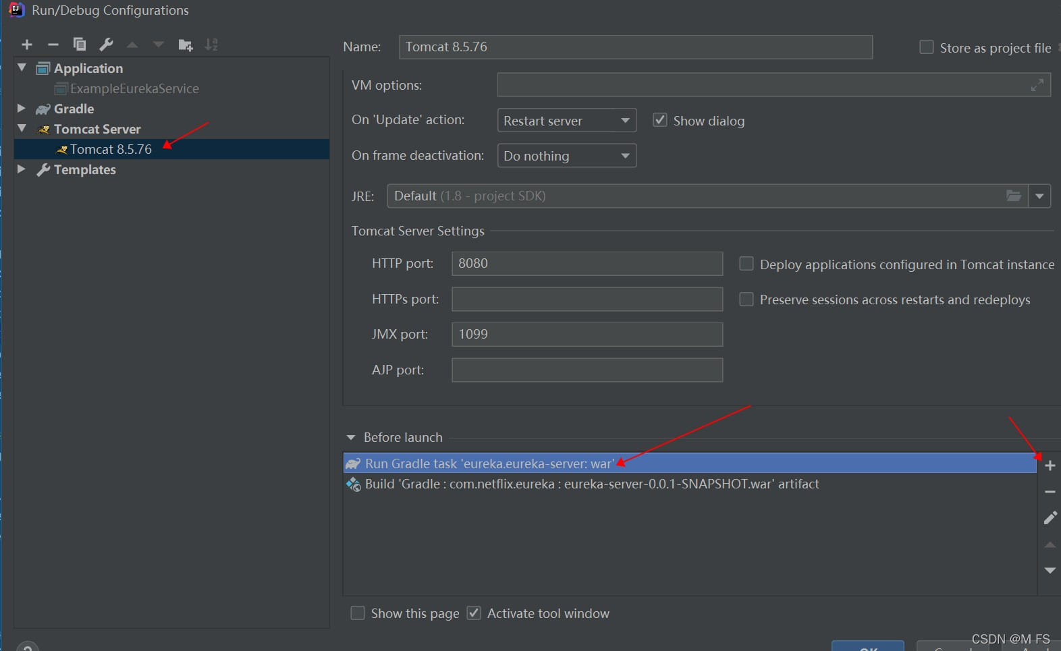Viewport: 1061px width, 651px height.
Task: Open JRE selection dropdown arrow
Action: (x=1039, y=196)
